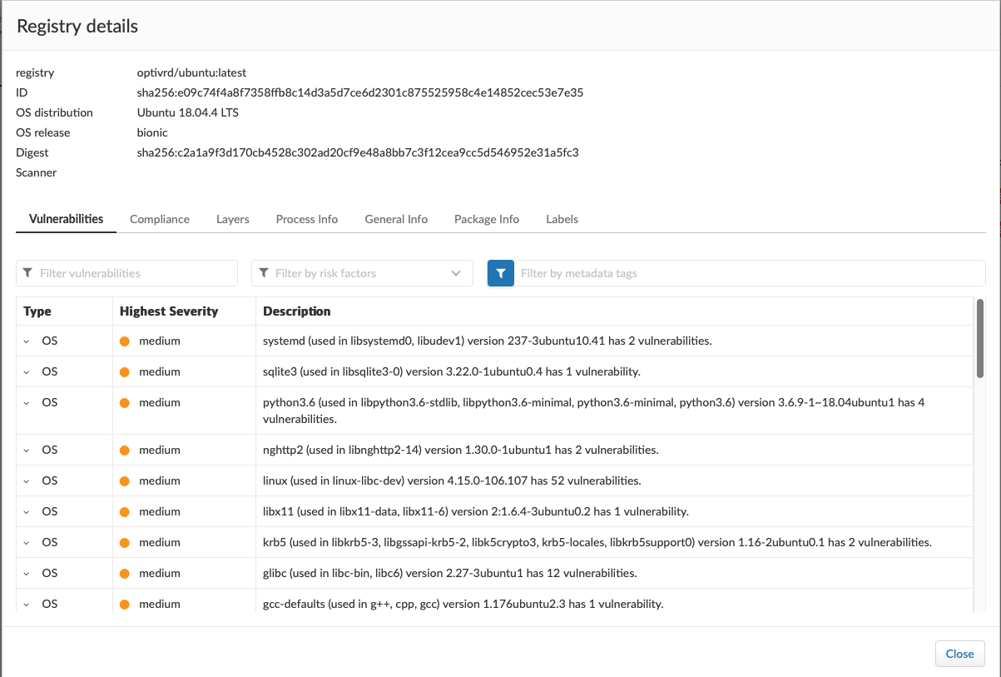The width and height of the screenshot is (1001, 677).
Task: Switch to the Compliance tab
Action: point(160,219)
